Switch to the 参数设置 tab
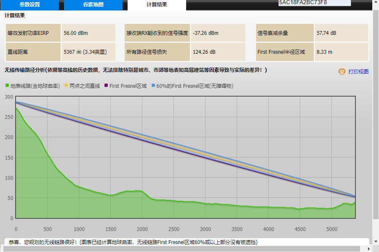 [x=29, y=5]
